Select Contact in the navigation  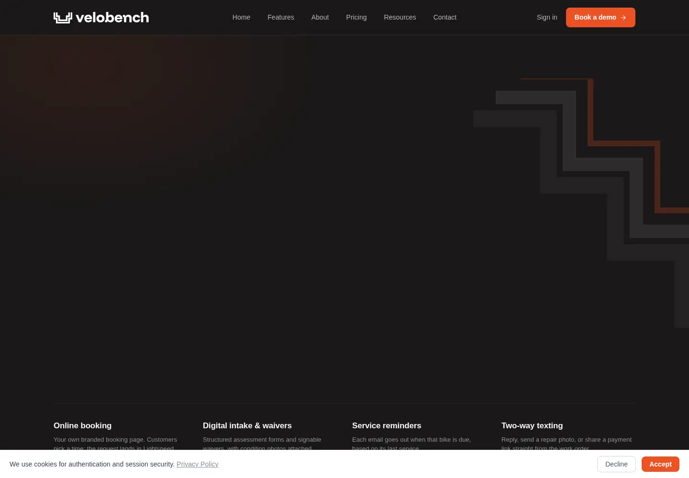tap(445, 17)
